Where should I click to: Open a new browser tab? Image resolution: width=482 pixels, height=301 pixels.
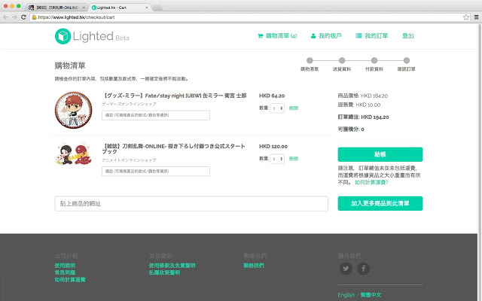[157, 8]
